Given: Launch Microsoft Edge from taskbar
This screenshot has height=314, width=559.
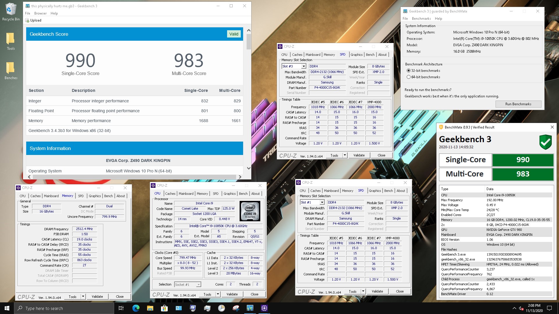Looking at the screenshot, I should tap(136, 308).
